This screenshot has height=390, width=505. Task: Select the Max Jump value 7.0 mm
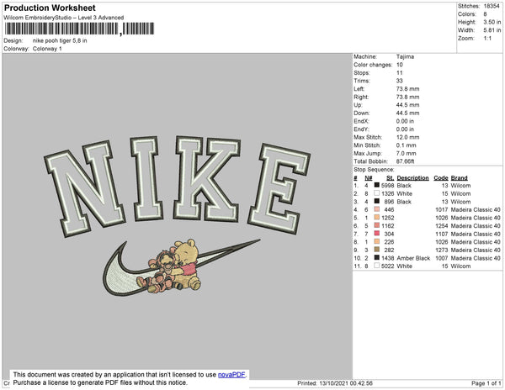point(407,153)
